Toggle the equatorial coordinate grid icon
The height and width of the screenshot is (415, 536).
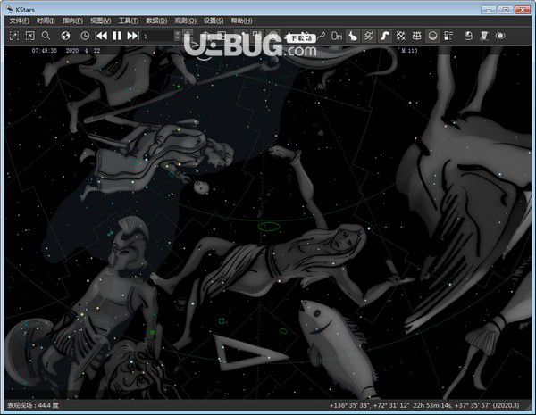click(x=400, y=36)
